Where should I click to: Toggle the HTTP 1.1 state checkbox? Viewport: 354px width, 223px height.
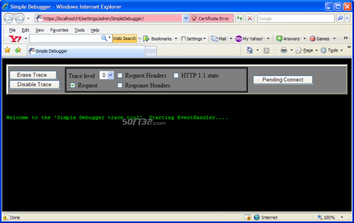176,76
